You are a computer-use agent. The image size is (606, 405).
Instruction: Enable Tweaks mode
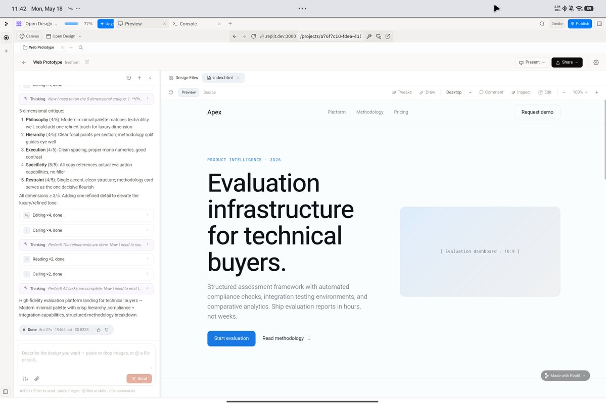pyautogui.click(x=402, y=92)
